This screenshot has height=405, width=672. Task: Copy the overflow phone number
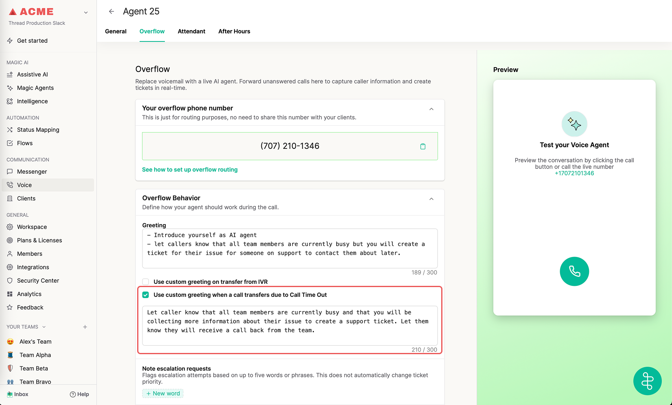[422, 146]
